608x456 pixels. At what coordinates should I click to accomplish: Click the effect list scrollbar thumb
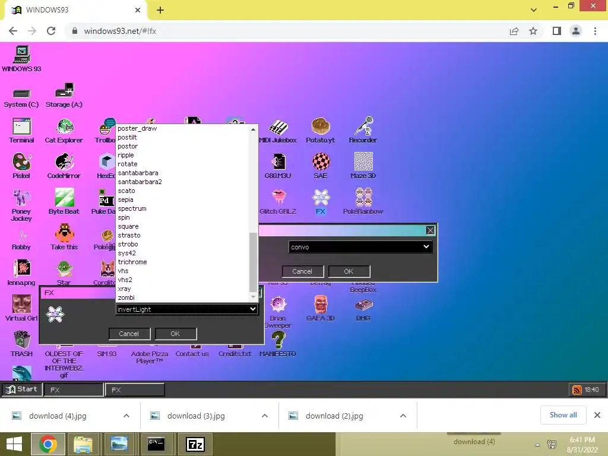253,262
